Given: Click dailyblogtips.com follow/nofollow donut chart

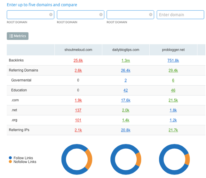Looking at the screenshot, I should pos(126,159).
